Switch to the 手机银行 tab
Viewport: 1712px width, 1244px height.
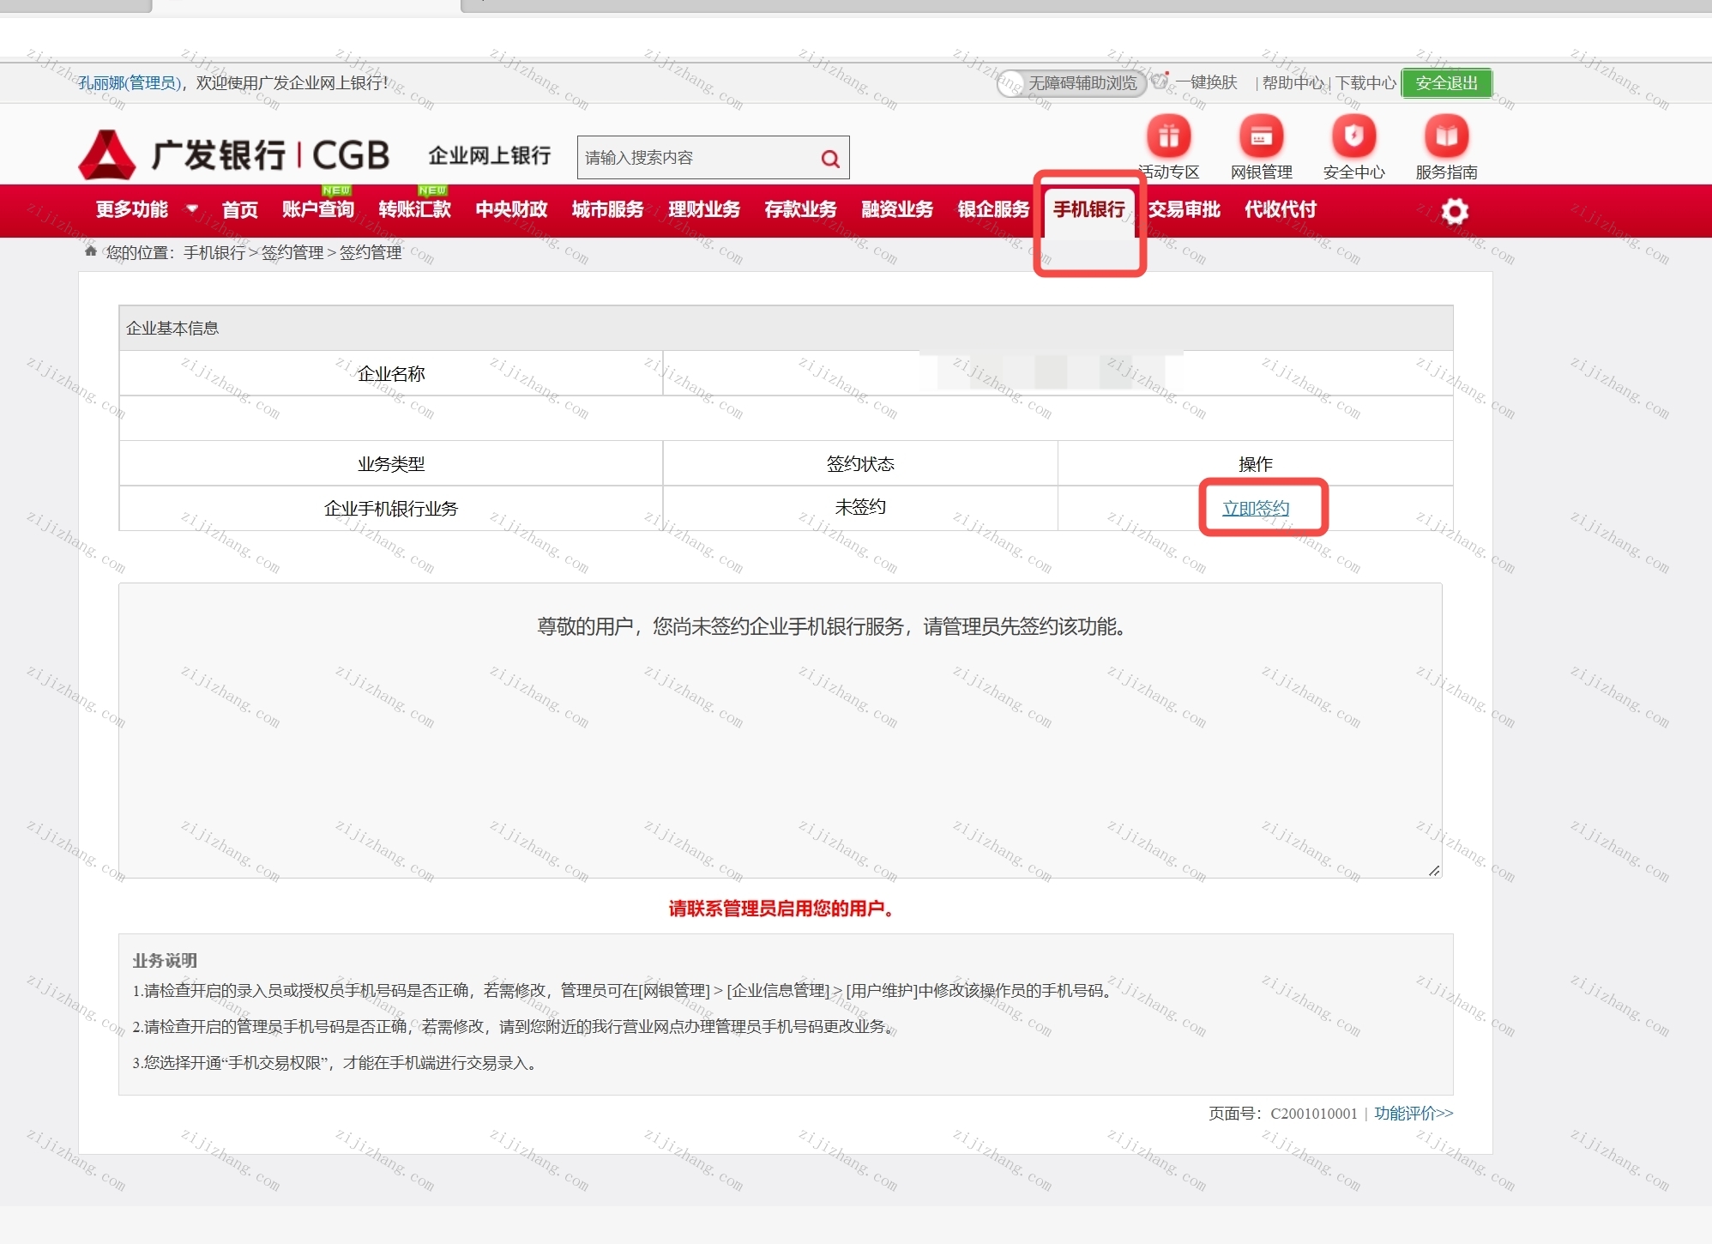1089,210
